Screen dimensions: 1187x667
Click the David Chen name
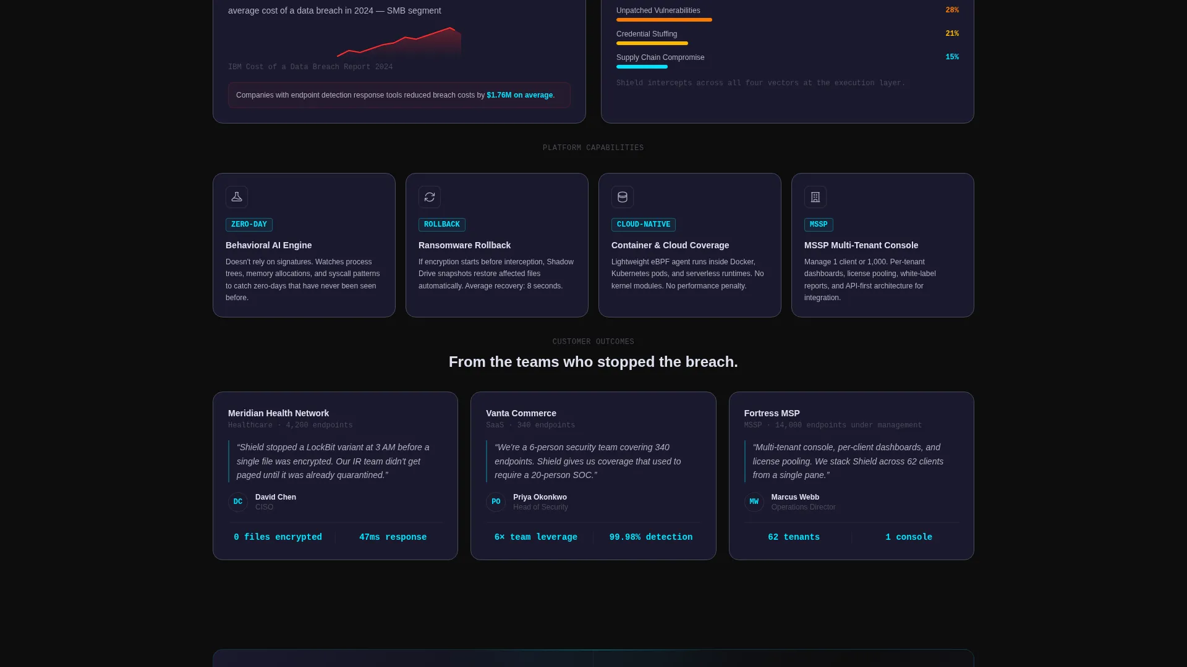click(x=276, y=497)
